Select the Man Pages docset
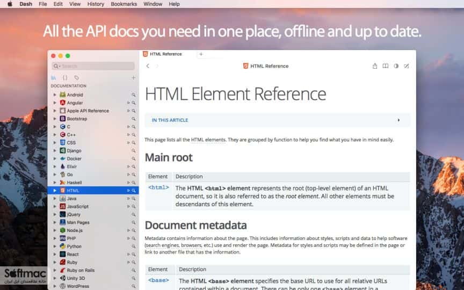The width and height of the screenshot is (464, 290). click(x=93, y=222)
